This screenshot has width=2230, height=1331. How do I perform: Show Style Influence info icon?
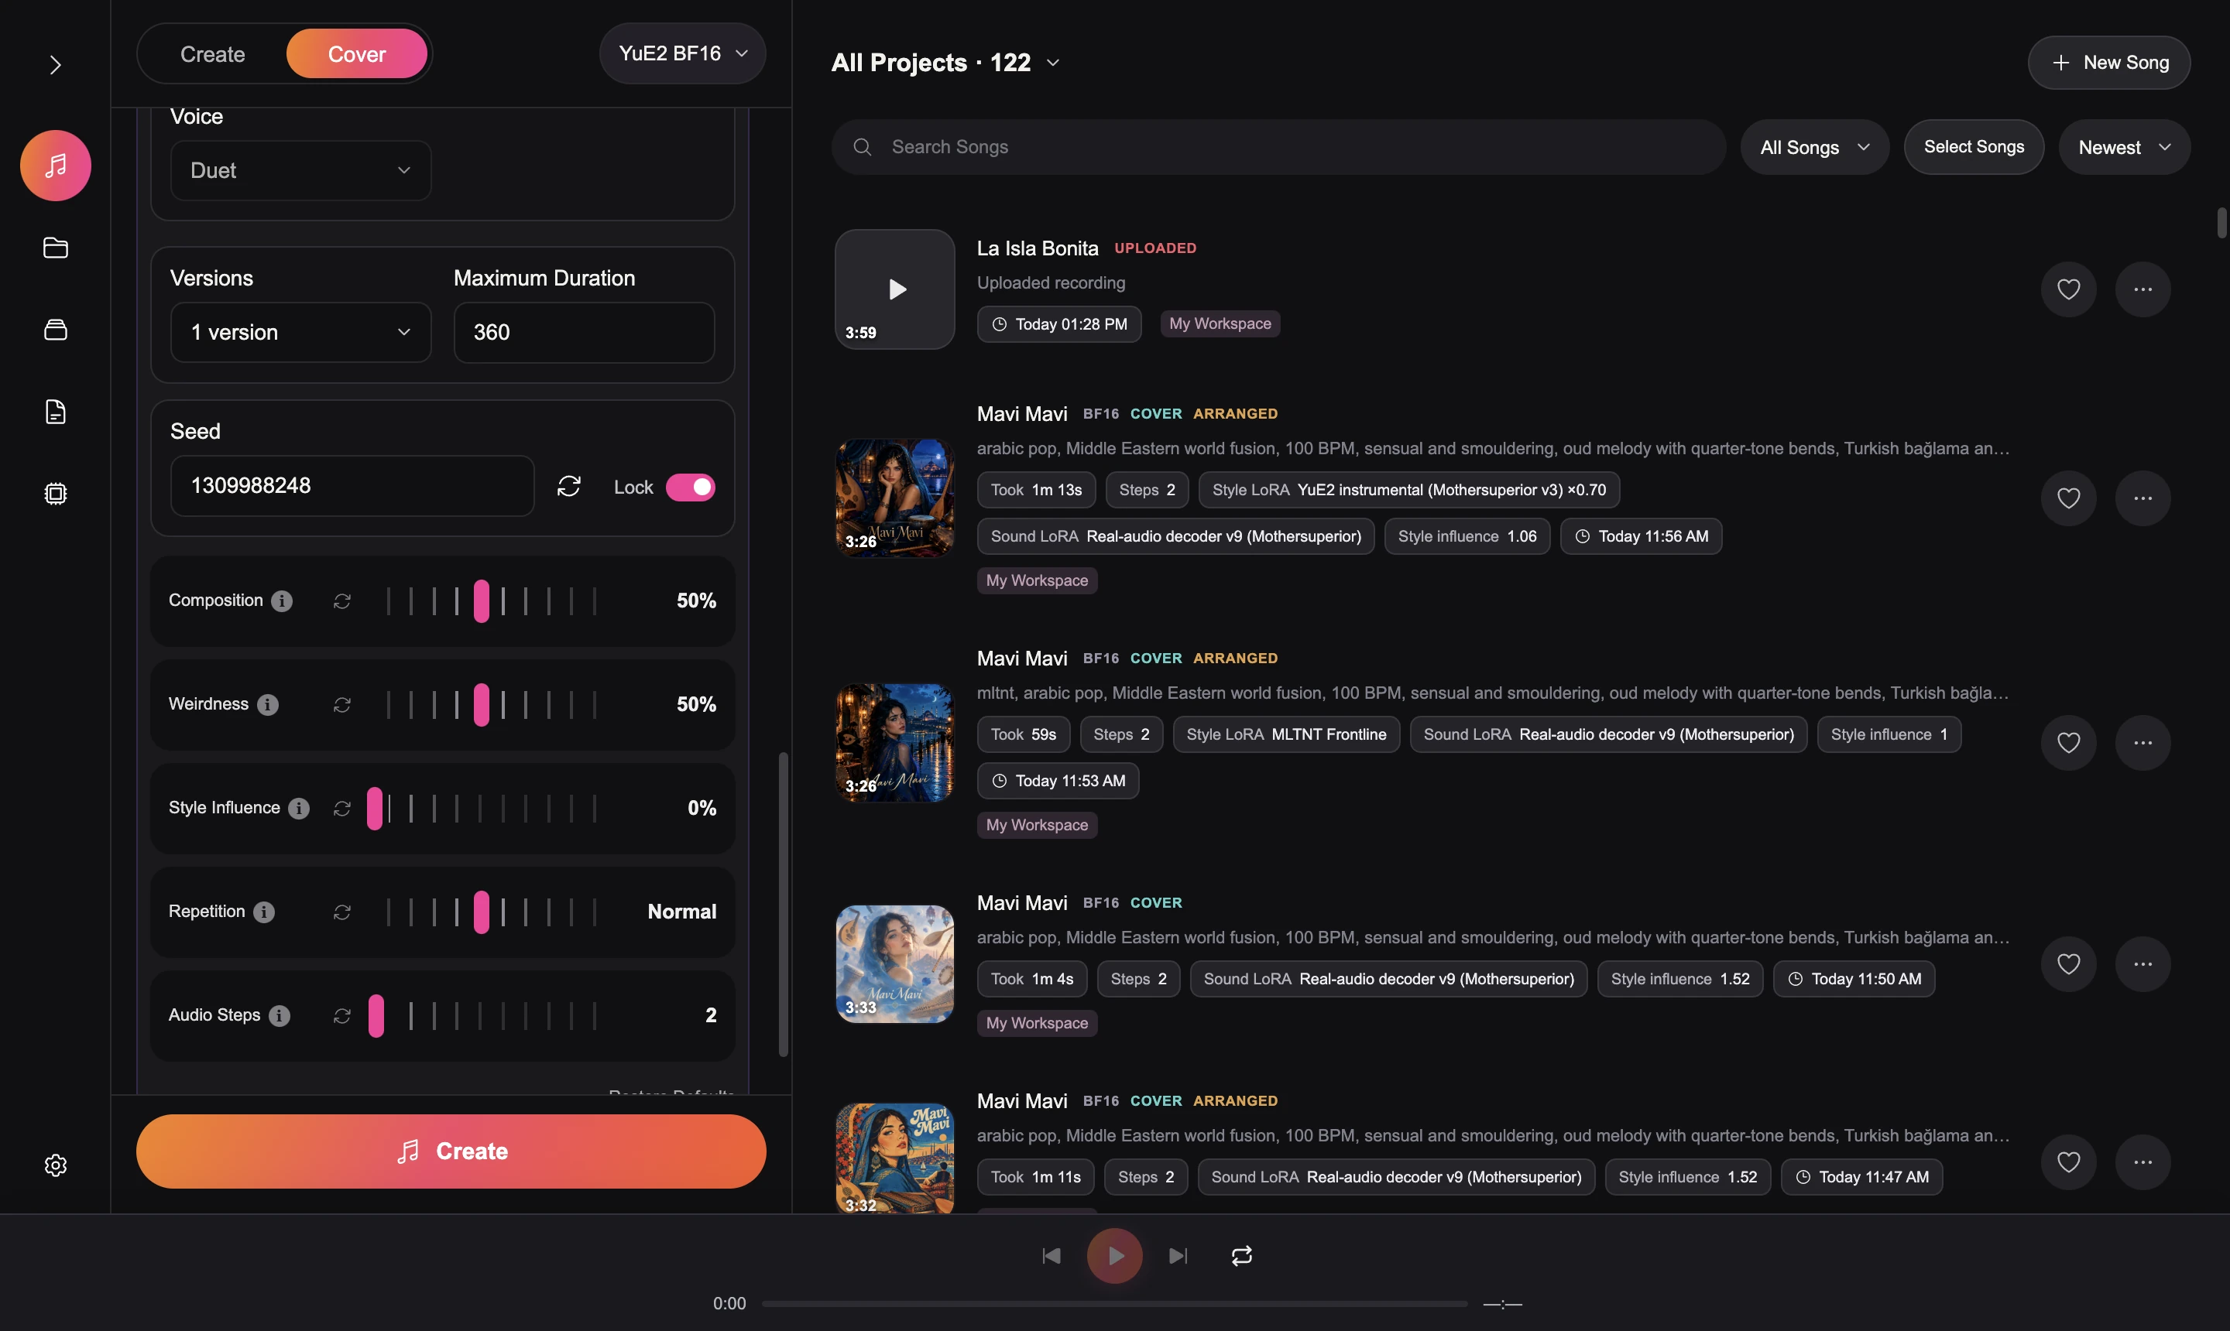[299, 808]
